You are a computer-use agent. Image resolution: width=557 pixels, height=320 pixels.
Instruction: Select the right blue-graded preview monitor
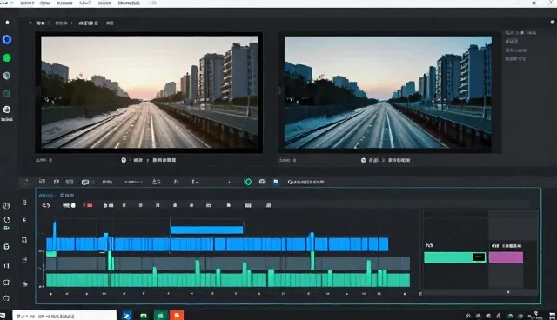(x=388, y=92)
